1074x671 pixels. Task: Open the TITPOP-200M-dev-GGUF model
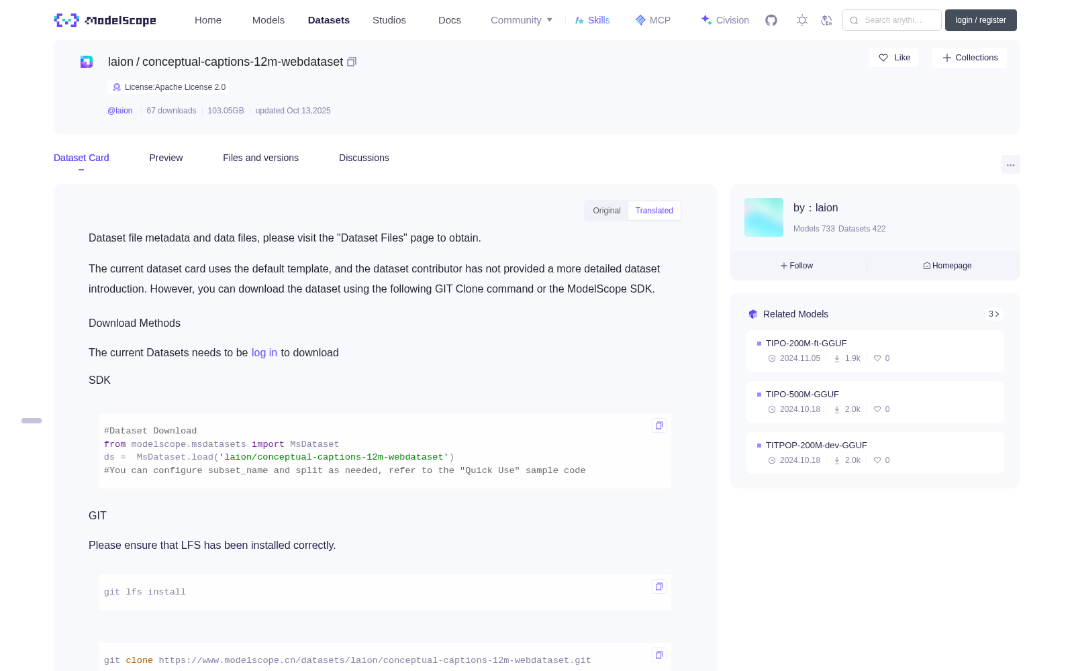pos(875,453)
